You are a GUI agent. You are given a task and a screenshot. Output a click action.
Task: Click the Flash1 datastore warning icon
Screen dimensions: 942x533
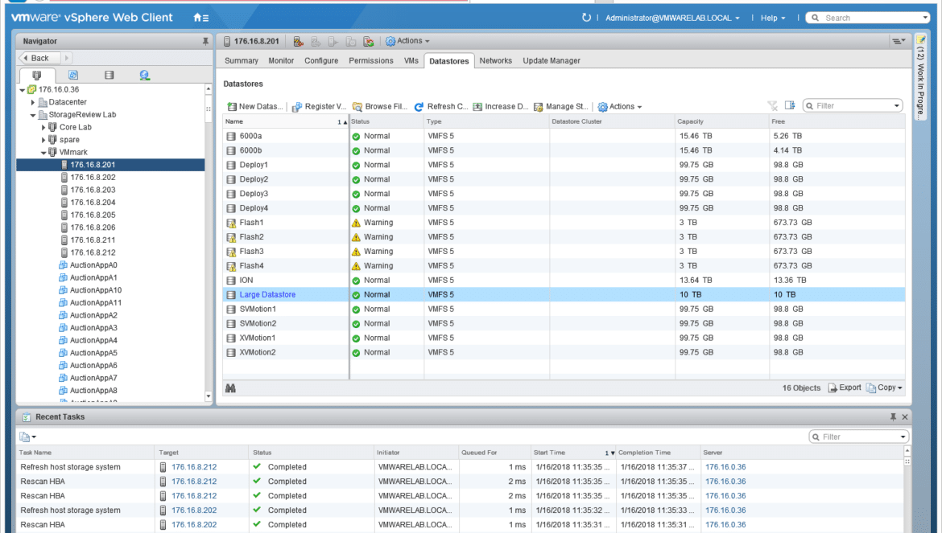coord(356,223)
